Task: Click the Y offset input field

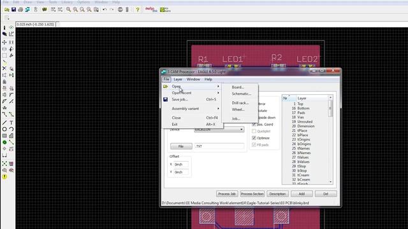Action: [x=181, y=172]
